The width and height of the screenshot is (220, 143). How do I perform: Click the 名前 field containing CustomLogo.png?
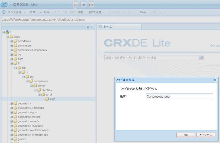click(179, 96)
